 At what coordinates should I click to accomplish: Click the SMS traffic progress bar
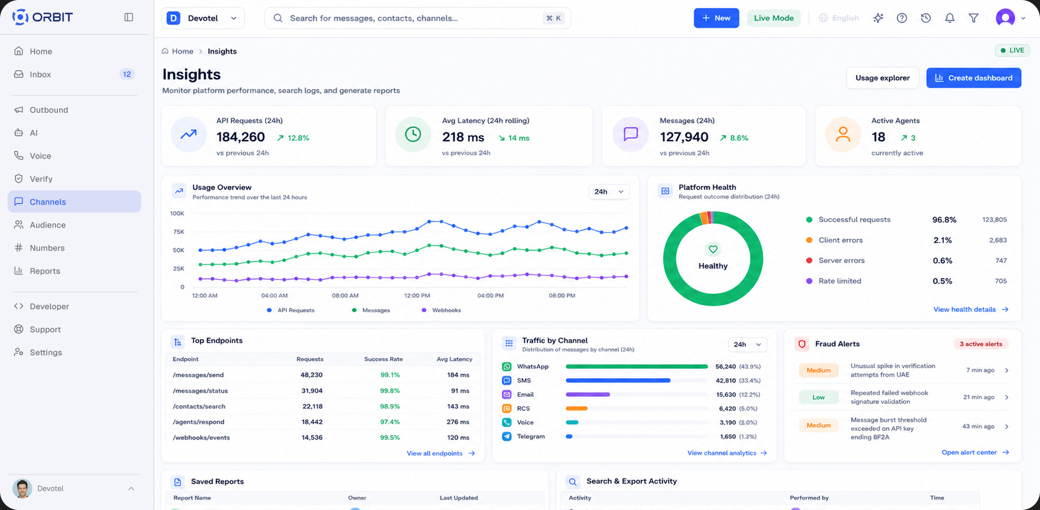click(x=637, y=381)
